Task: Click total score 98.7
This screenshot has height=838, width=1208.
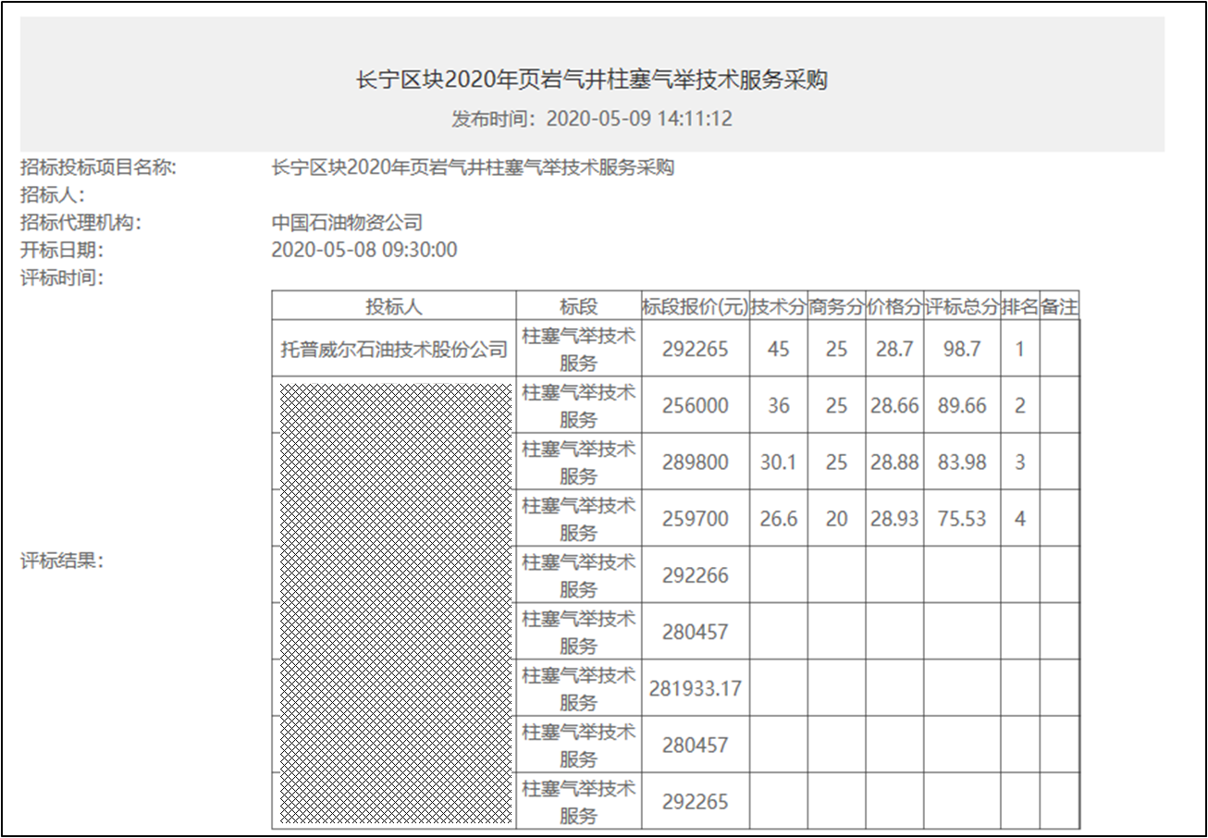Action: (x=962, y=349)
